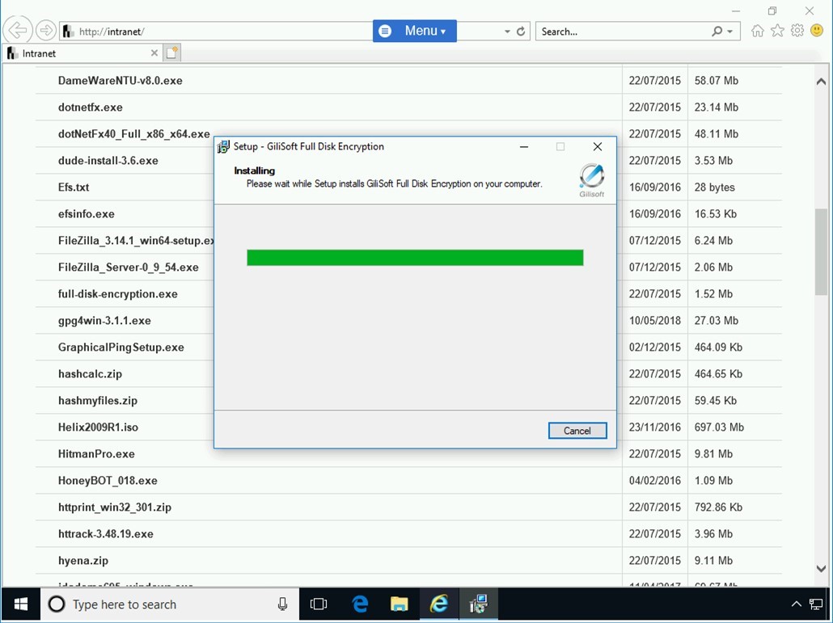Click the Task View taskbar icon
The width and height of the screenshot is (833, 623).
pyautogui.click(x=319, y=604)
